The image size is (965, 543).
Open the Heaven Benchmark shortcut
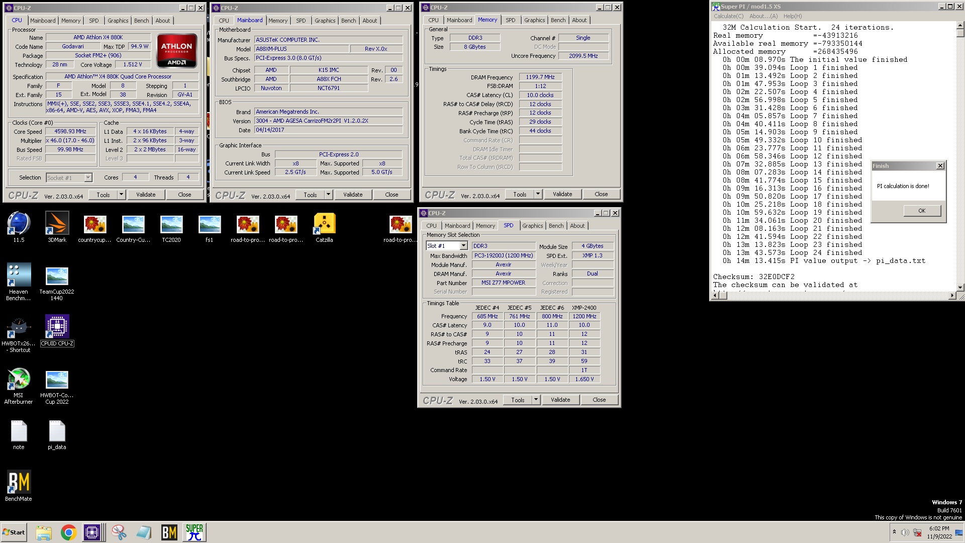19,282
